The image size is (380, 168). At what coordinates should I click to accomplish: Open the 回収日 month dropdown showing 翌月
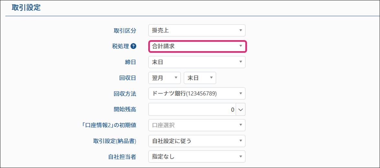(164, 78)
